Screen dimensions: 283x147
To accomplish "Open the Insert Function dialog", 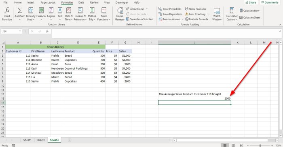I will pos(7,14).
